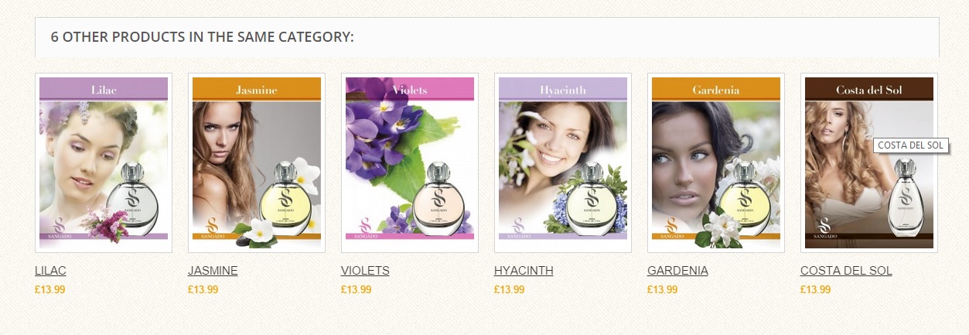Follow the GARDENIA product name link
Screen dimensions: 969x335
click(x=677, y=271)
